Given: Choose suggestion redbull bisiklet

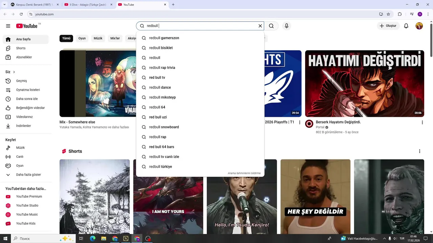Looking at the screenshot, I should (200, 48).
